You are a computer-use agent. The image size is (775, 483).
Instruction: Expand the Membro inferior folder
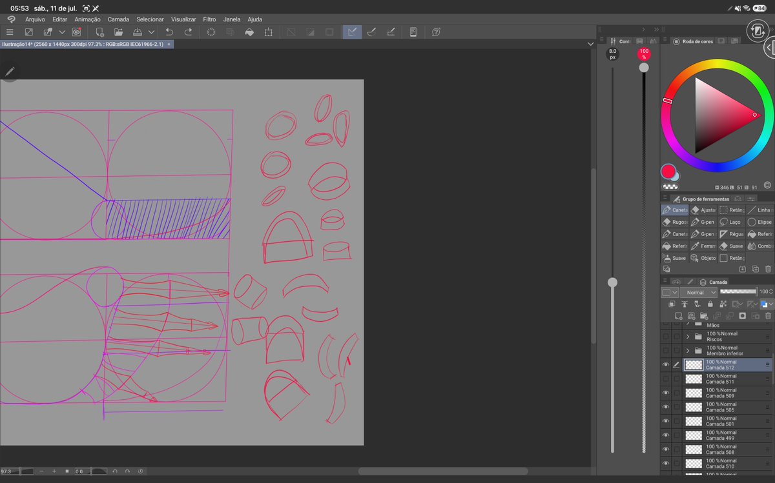coord(688,350)
